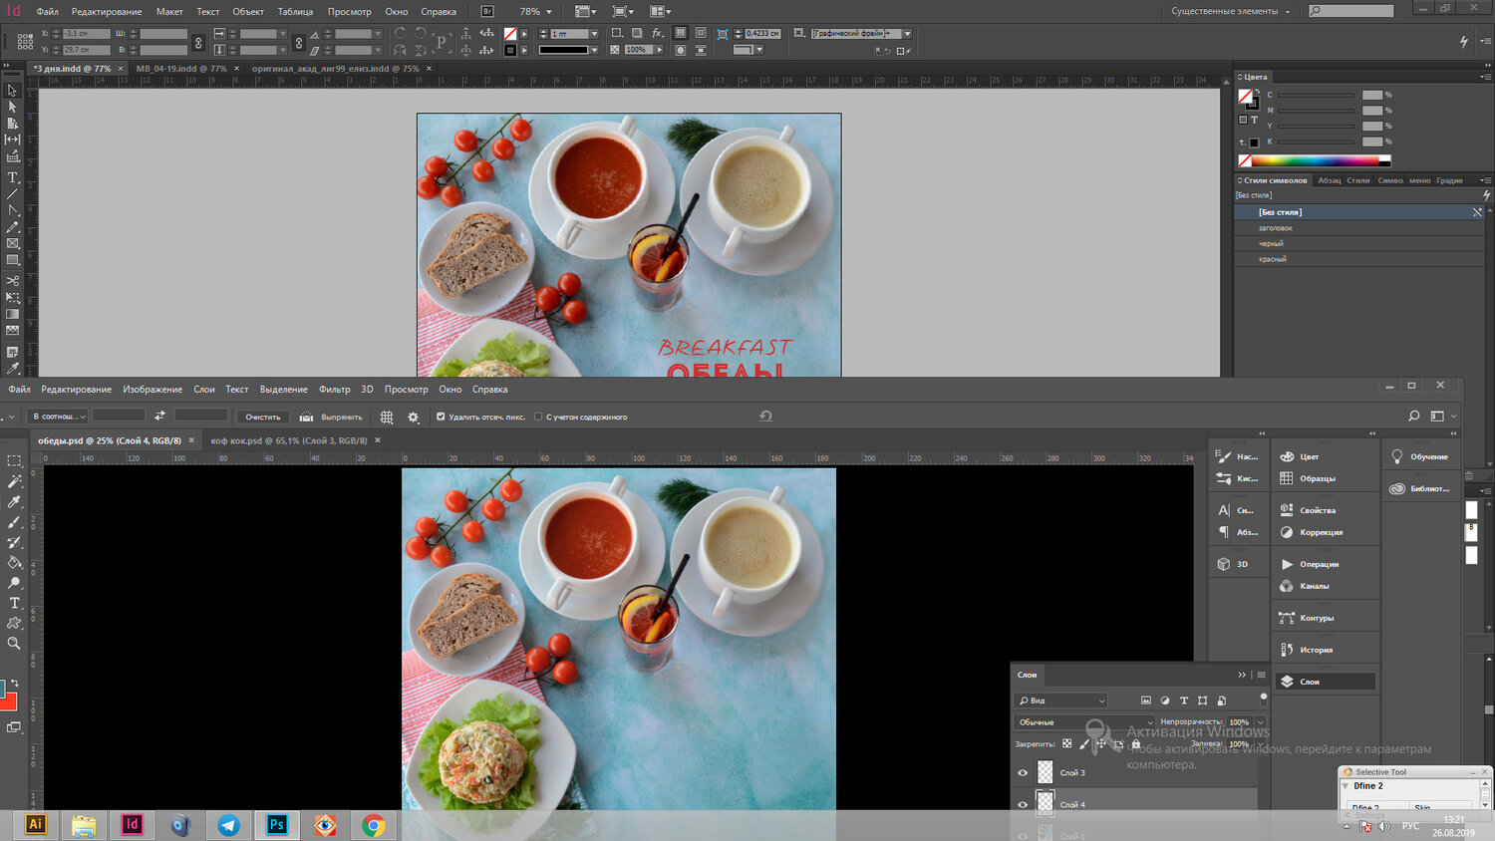Image resolution: width=1495 pixels, height=841 pixels.
Task: Hide layer Слой 3 via eye icon
Action: tap(1023, 772)
